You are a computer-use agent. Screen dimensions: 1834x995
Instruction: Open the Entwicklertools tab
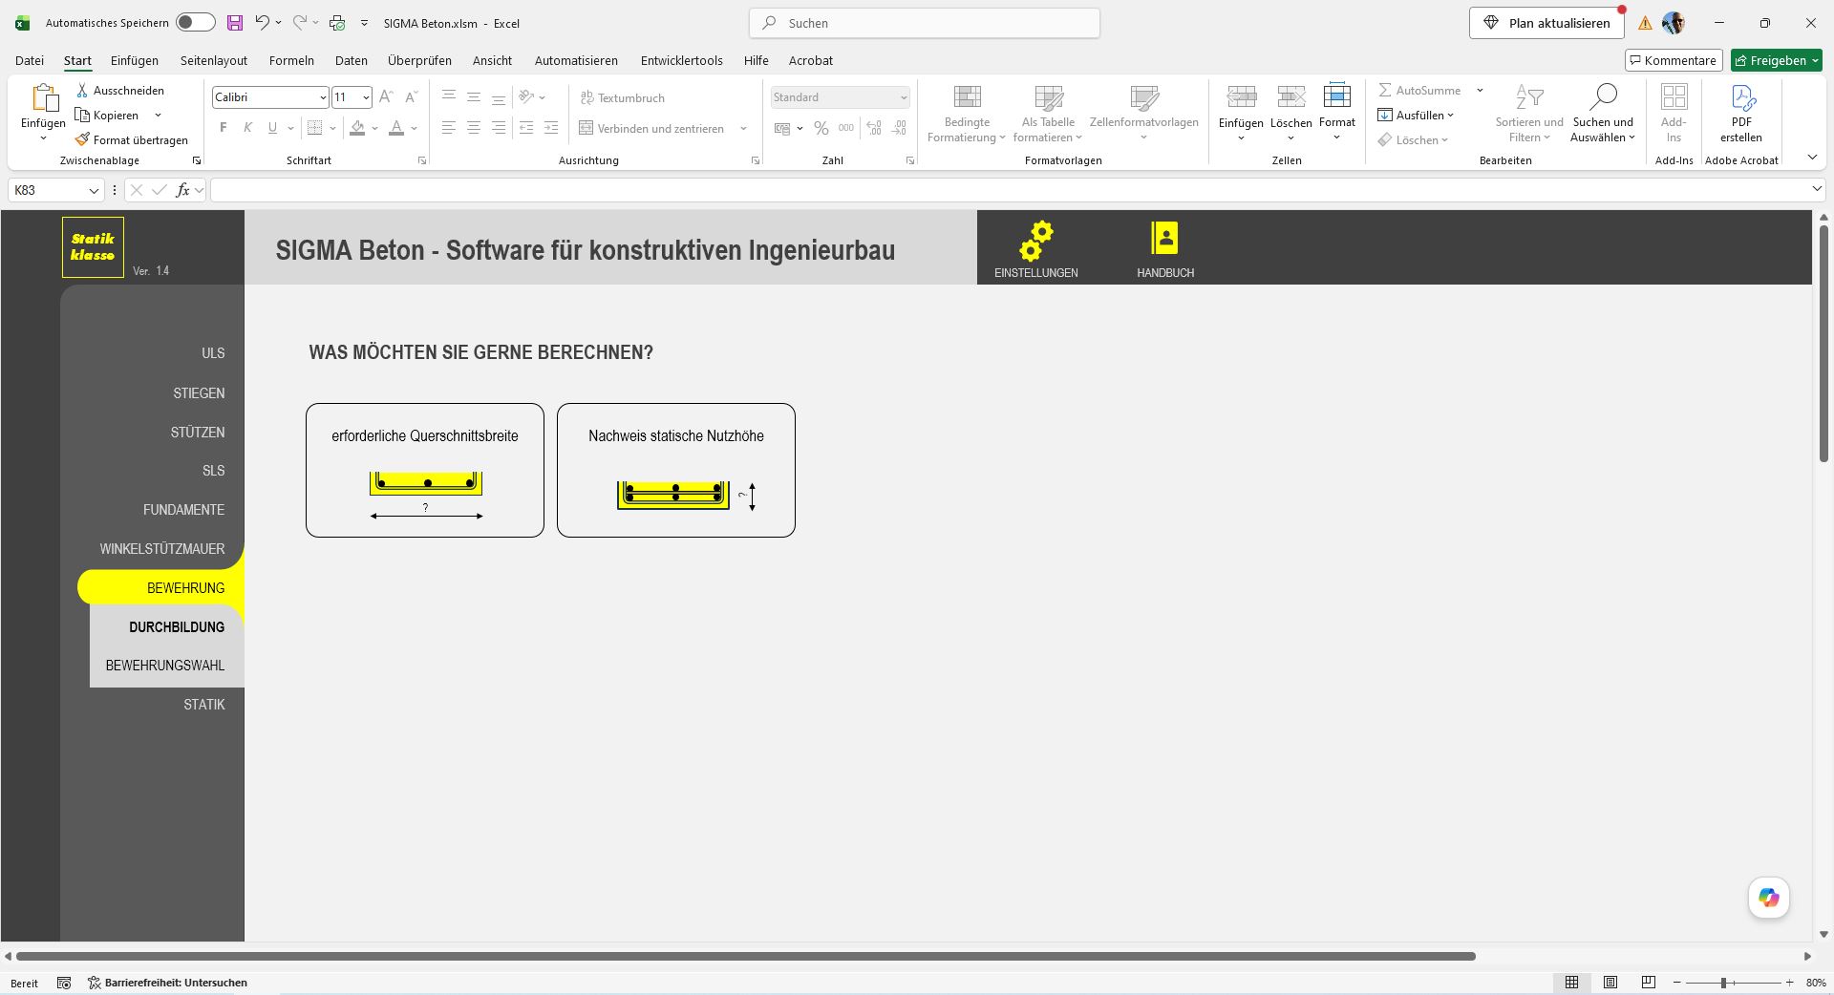[x=681, y=60]
